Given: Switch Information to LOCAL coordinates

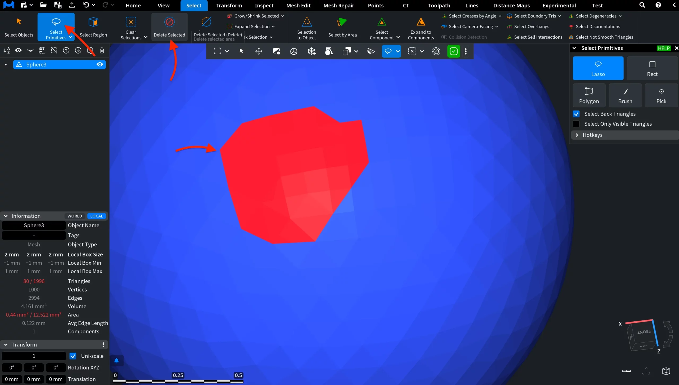Looking at the screenshot, I should pos(97,216).
